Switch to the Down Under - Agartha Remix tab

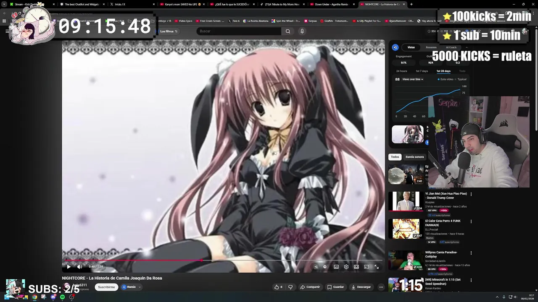(332, 4)
